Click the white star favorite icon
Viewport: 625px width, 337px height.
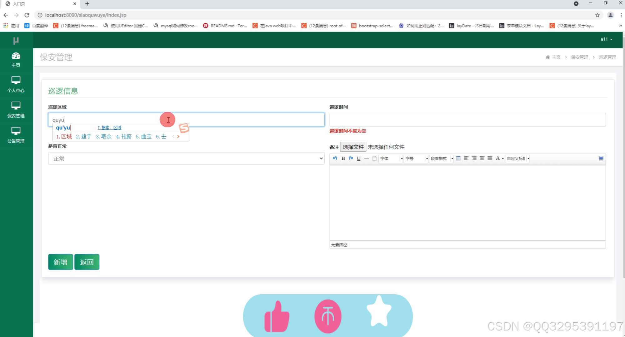pos(379,311)
